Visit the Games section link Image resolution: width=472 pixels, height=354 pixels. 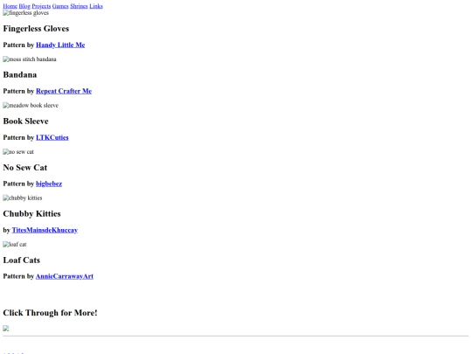(60, 6)
